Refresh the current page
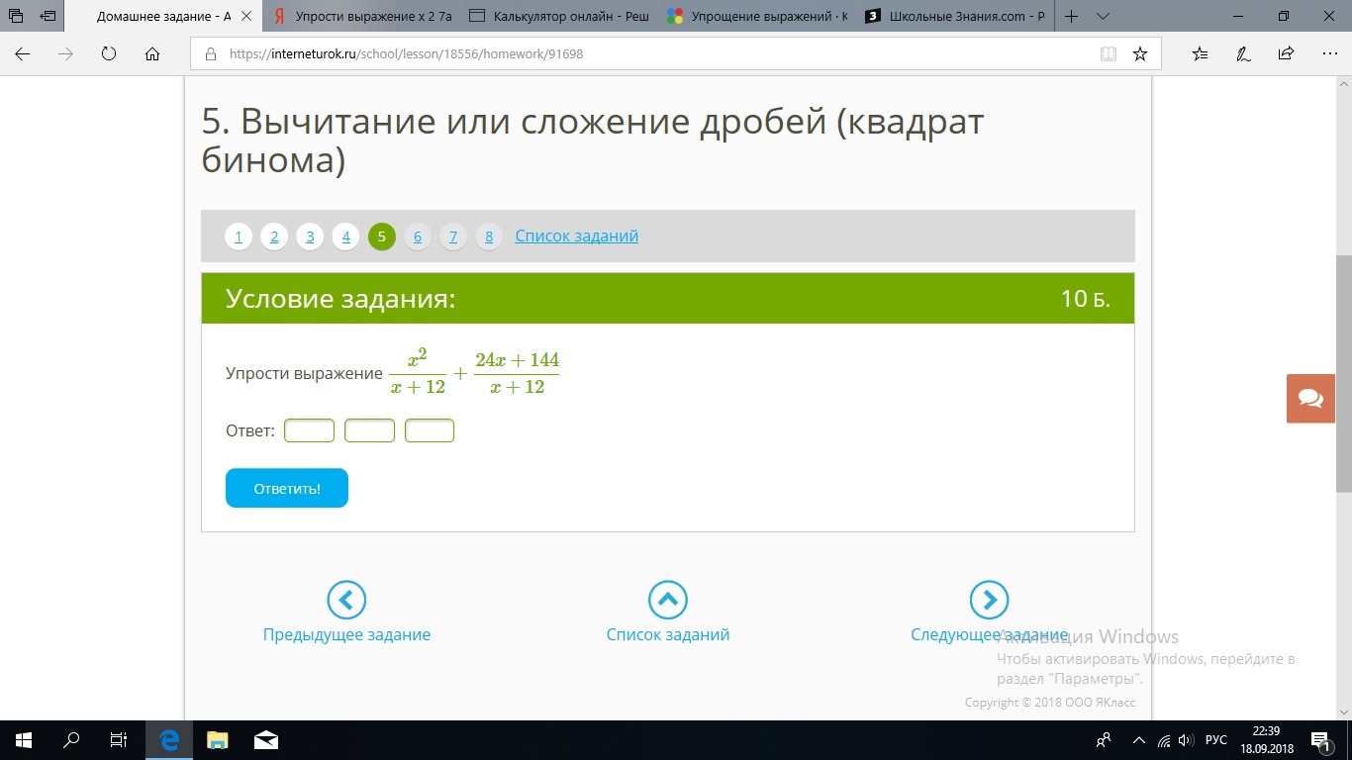Image resolution: width=1352 pixels, height=760 pixels. pos(109,54)
